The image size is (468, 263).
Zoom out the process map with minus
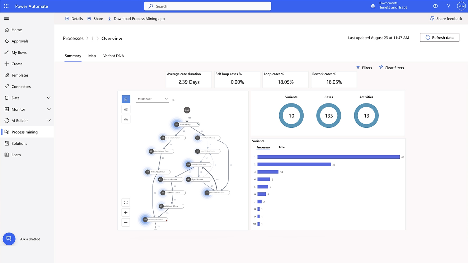[126, 222]
